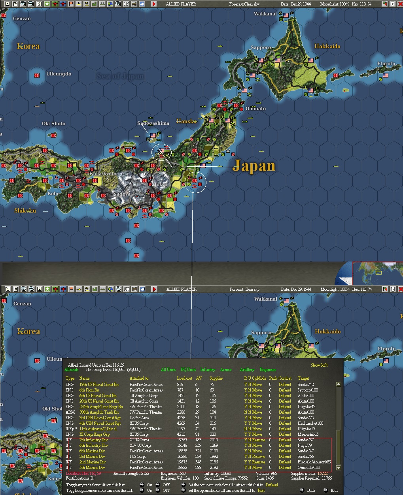Sort unit list by AV column
The height and width of the screenshot is (495, 403).
(x=199, y=378)
